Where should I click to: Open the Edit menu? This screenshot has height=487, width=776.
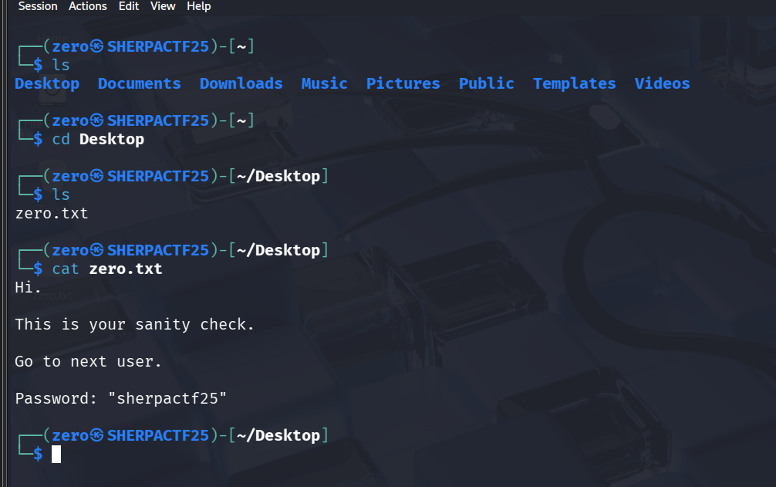[x=129, y=6]
